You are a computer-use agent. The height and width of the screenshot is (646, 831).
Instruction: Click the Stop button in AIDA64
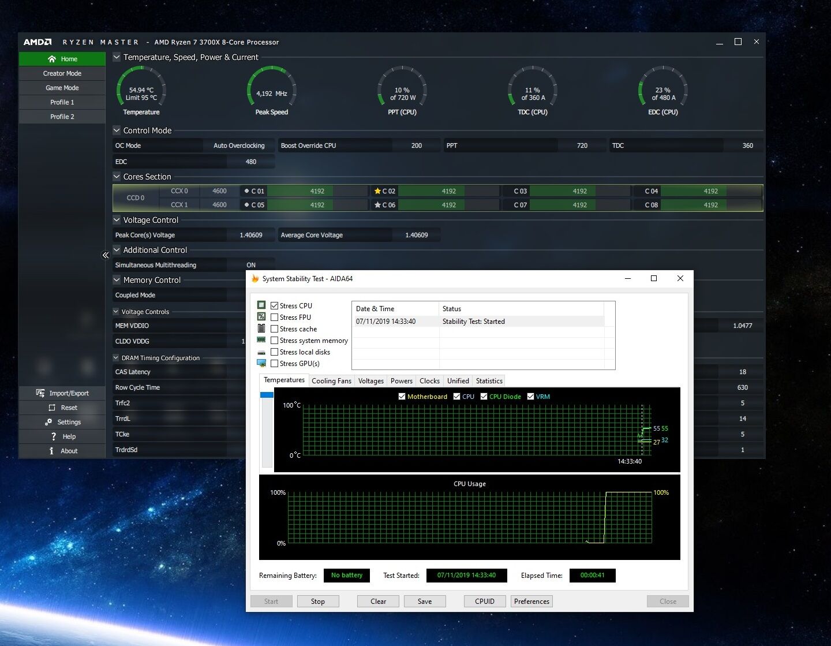[x=318, y=601]
